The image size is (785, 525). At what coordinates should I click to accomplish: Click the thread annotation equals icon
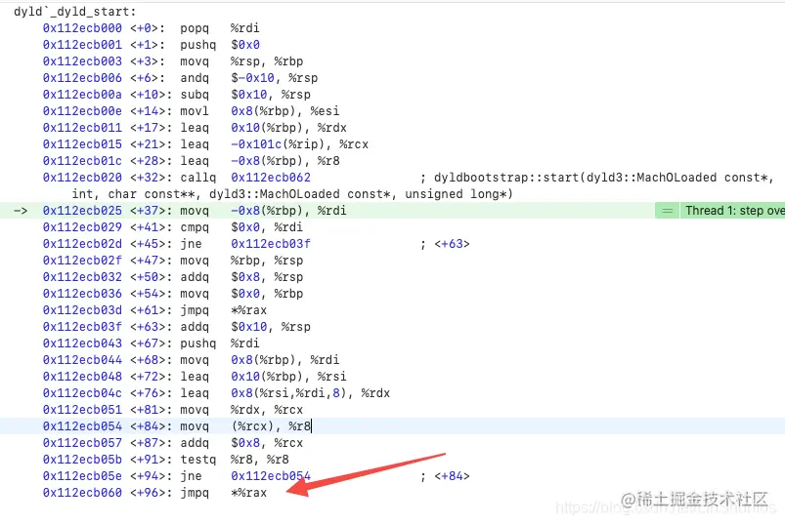click(x=668, y=211)
